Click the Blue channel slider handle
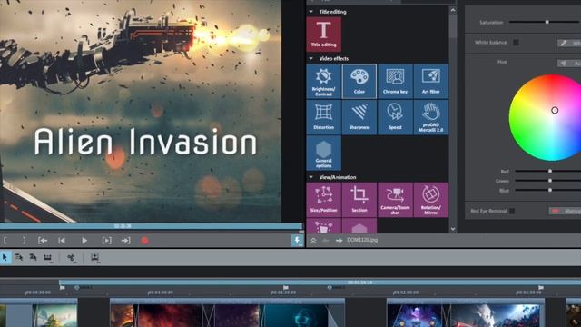 [x=550, y=190]
